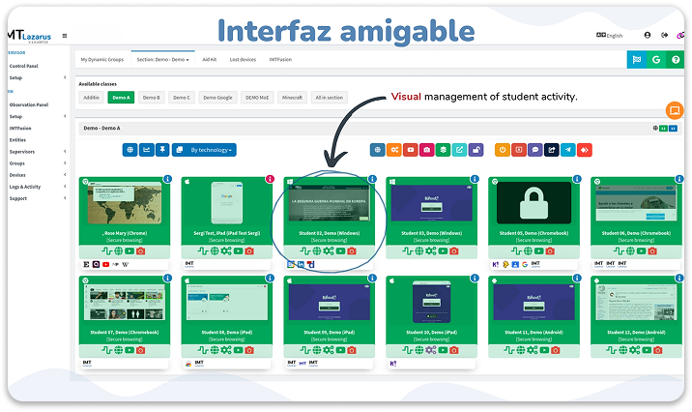
Task: Click the info icon on Student 05 card
Action: (x=575, y=180)
